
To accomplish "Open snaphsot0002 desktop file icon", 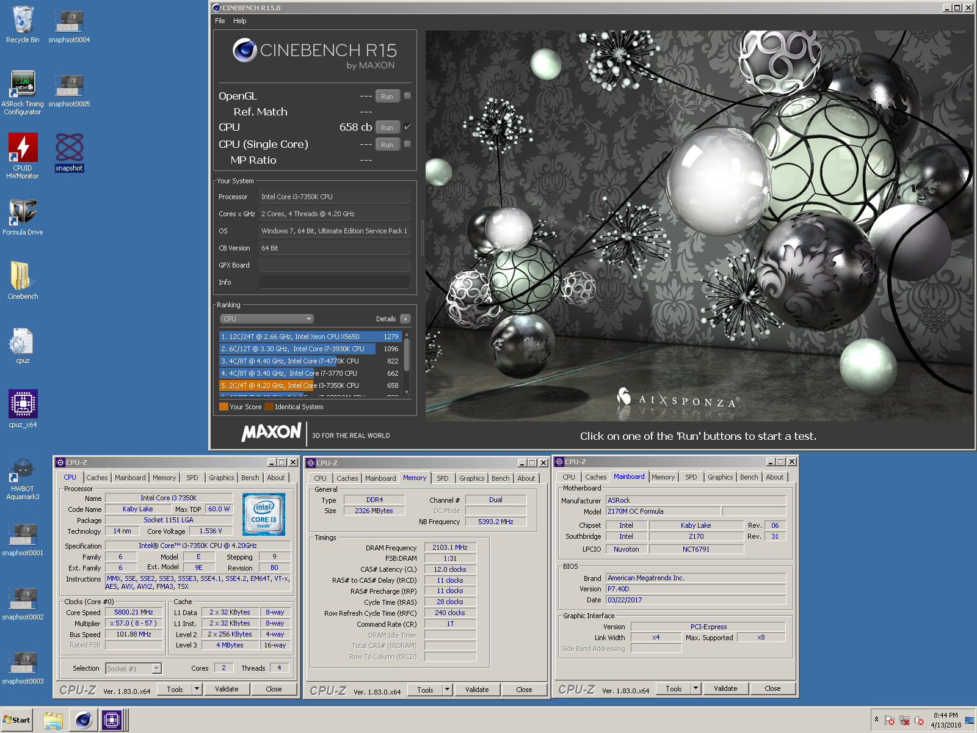I will pos(23,604).
